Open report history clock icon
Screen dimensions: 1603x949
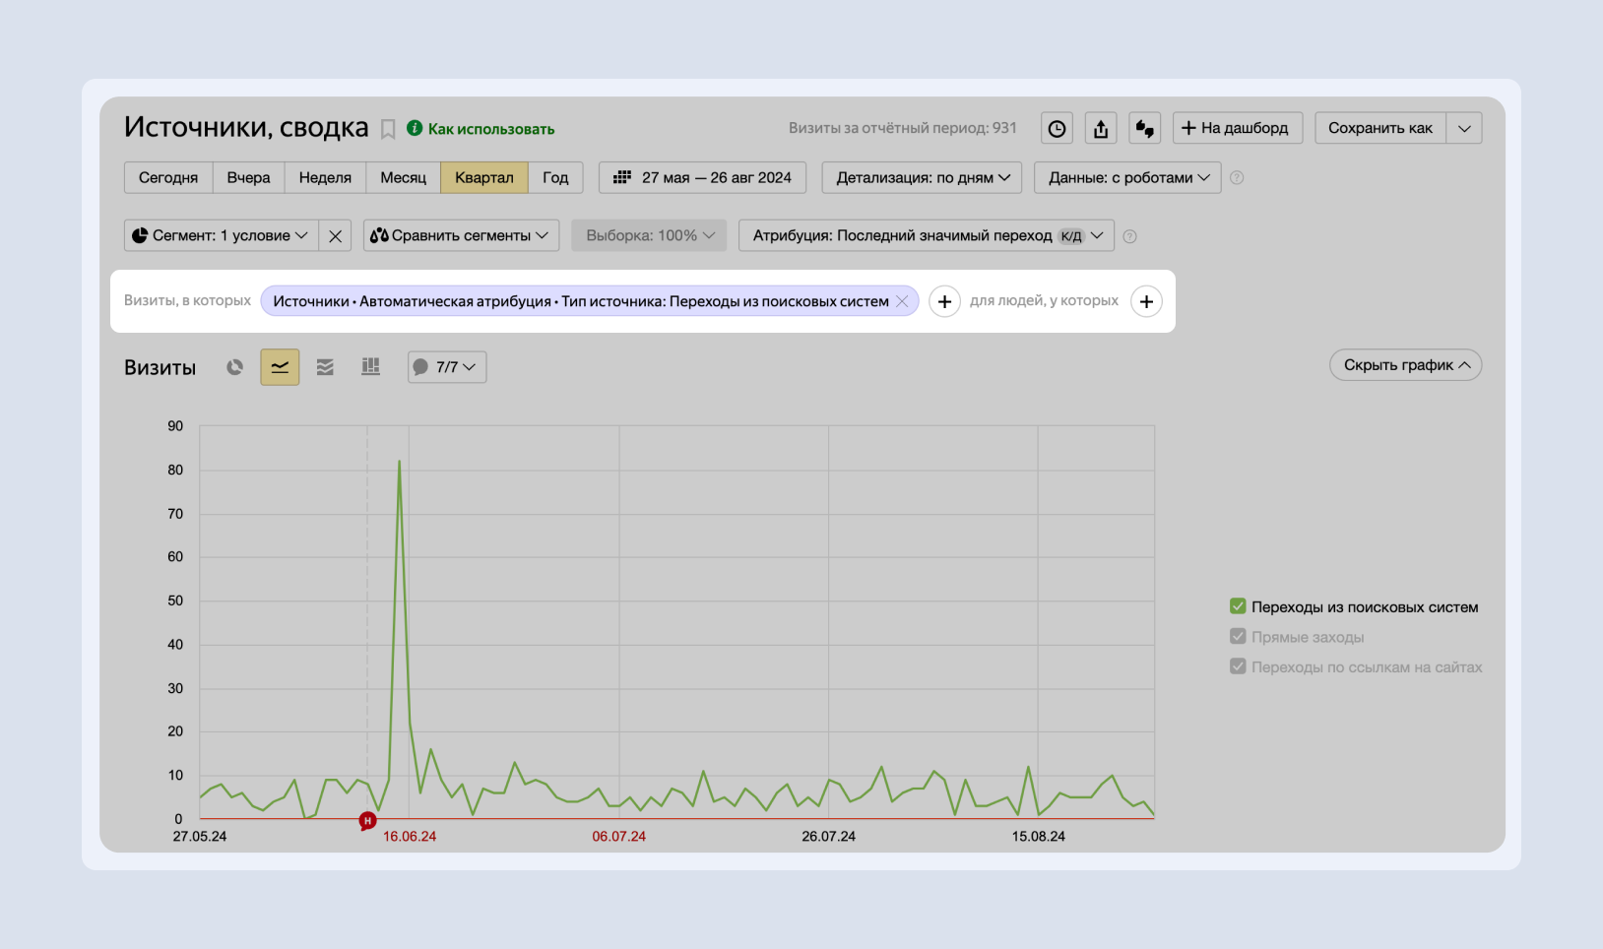tap(1057, 128)
